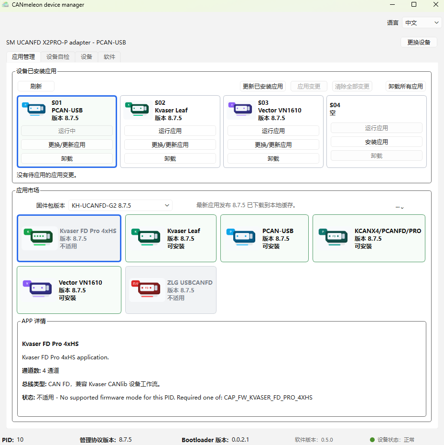Screen dimensions: 444x445
Task: Click the green device status indicator dot
Action: pos(372,440)
